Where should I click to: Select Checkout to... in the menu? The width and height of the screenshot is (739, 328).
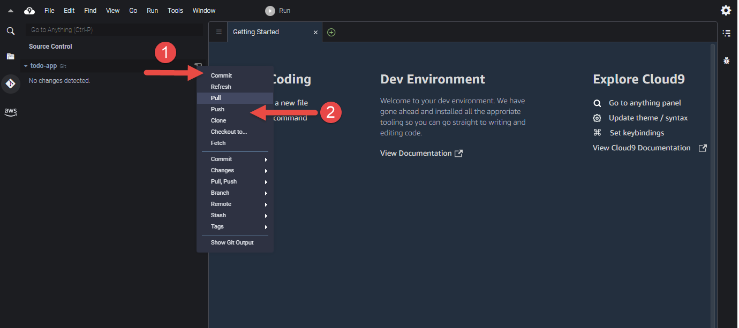point(235,132)
